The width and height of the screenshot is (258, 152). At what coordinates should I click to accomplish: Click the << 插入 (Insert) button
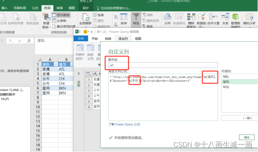(x=239, y=118)
